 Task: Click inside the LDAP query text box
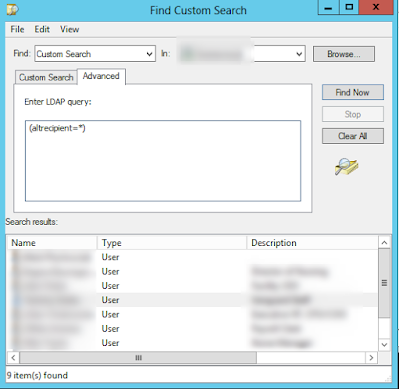[163, 161]
